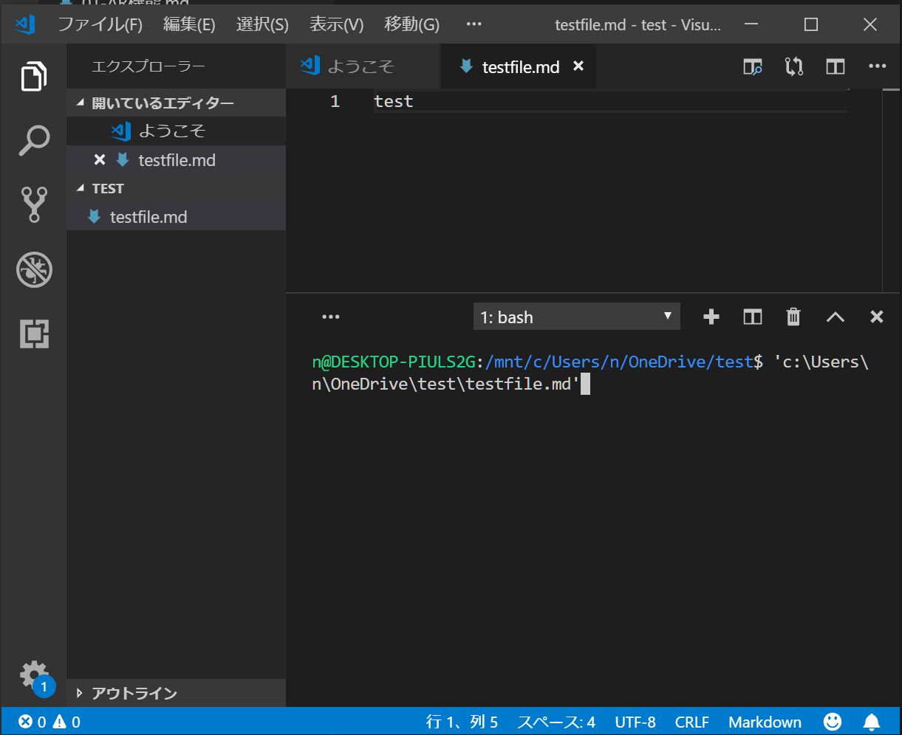Open editor More Actions ellipsis menu
The image size is (902, 735).
click(877, 66)
